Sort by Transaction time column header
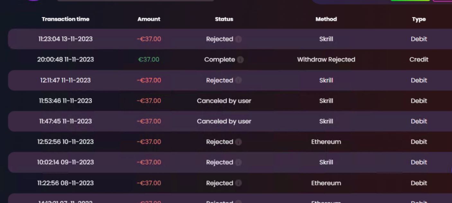Viewport: 452px width, 203px height. 66,19
